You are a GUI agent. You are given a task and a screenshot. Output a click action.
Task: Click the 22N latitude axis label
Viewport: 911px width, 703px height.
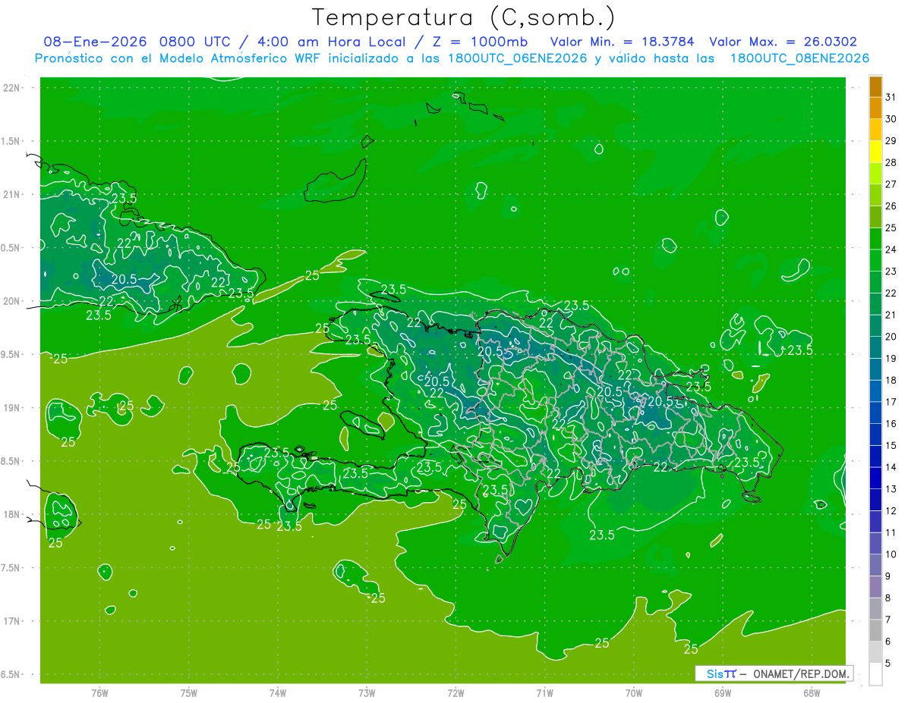[x=11, y=88]
